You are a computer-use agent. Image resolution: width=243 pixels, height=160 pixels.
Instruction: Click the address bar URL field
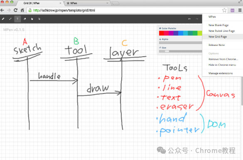click(127, 10)
